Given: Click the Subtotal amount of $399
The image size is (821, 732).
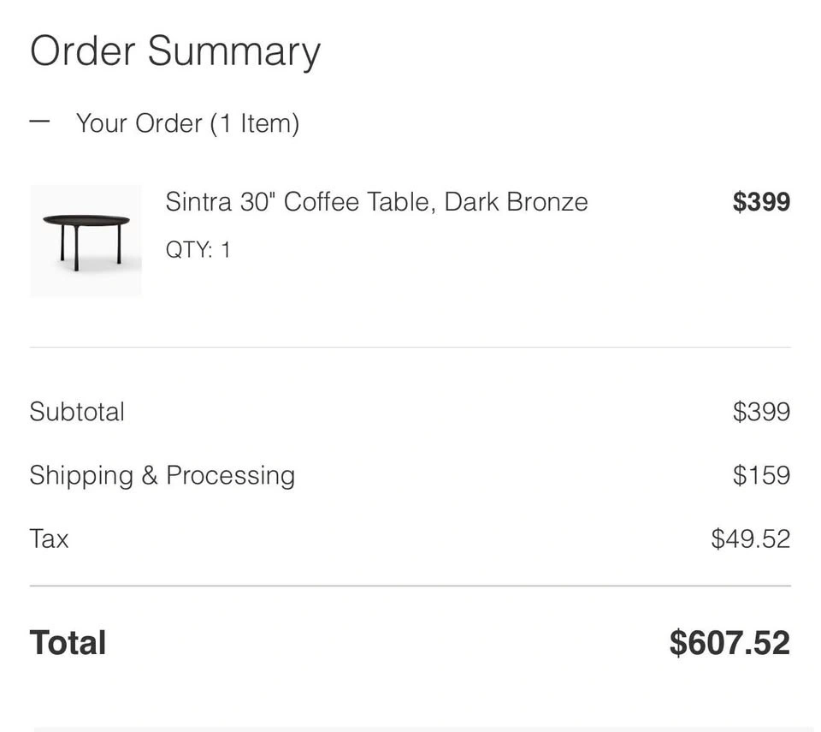Looking at the screenshot, I should coord(761,412).
